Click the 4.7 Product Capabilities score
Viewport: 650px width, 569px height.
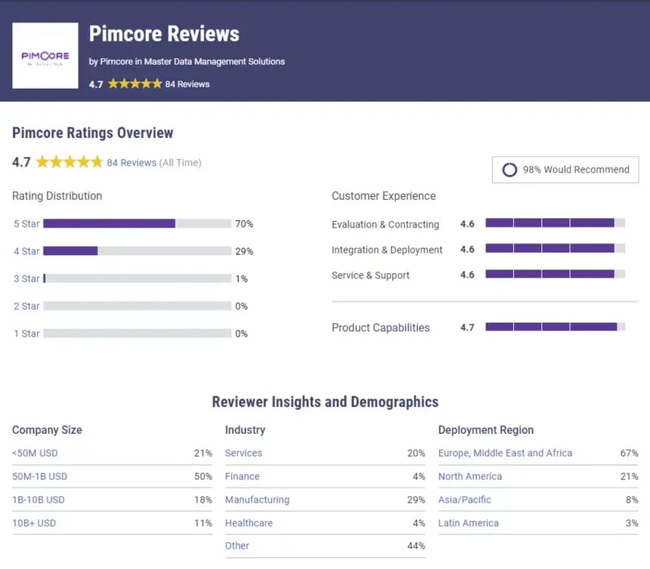(x=467, y=328)
